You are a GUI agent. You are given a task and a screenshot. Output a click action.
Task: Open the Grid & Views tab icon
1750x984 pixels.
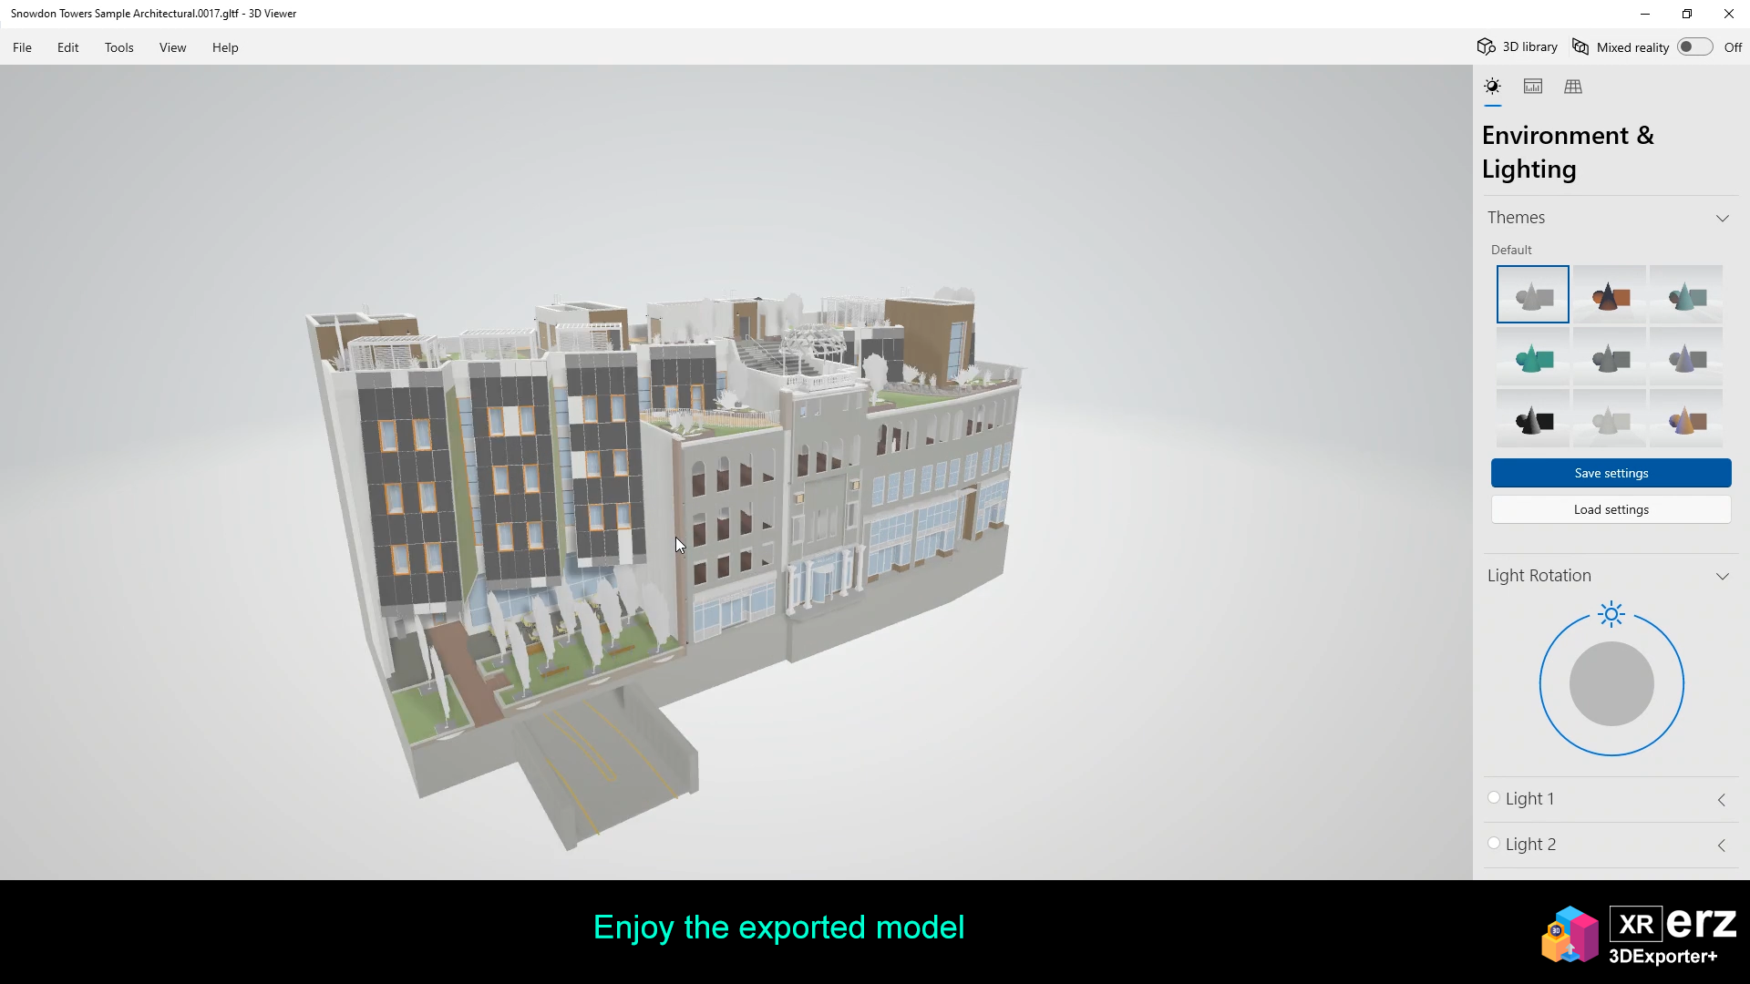coord(1573,87)
